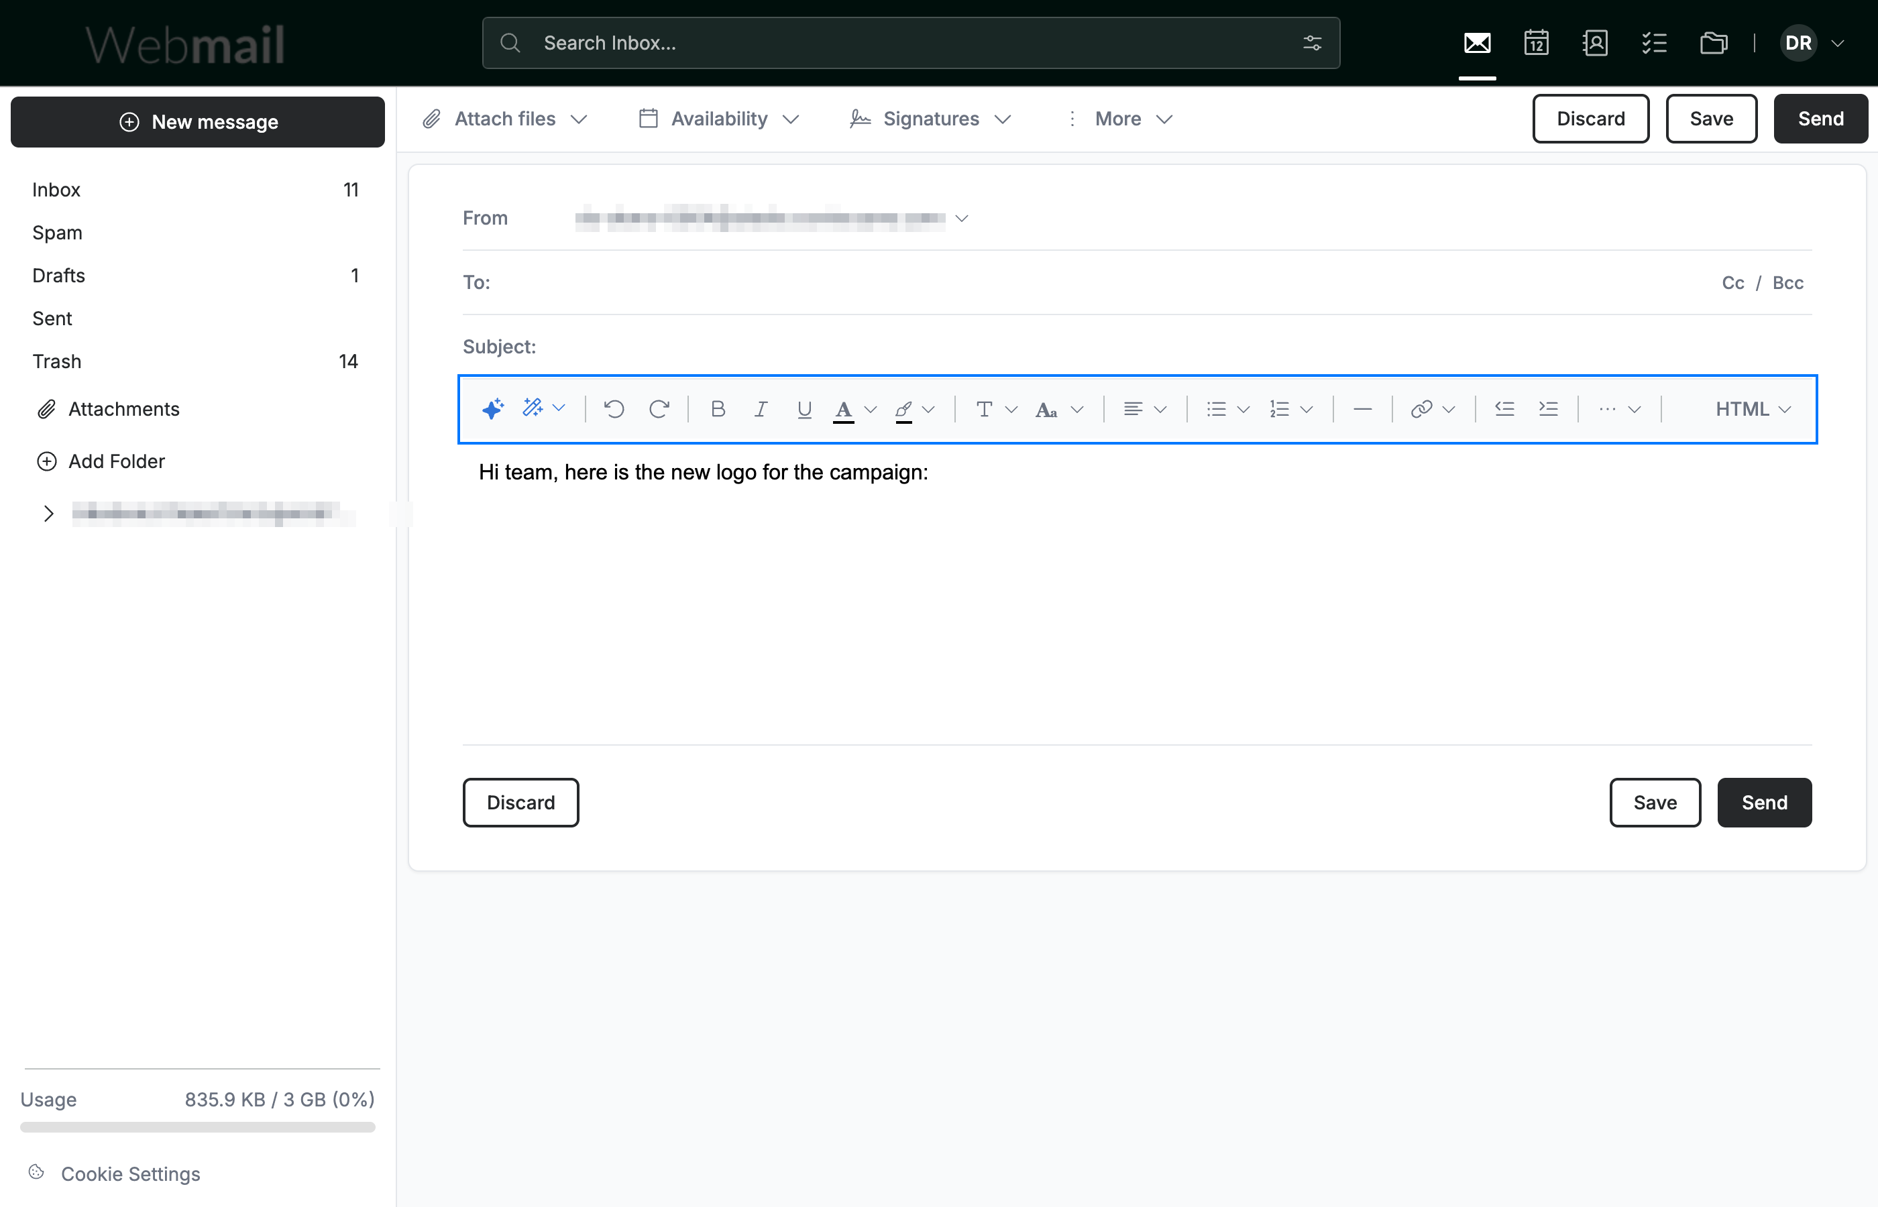Open the Spam folder
This screenshot has height=1207, width=1878.
[196, 233]
